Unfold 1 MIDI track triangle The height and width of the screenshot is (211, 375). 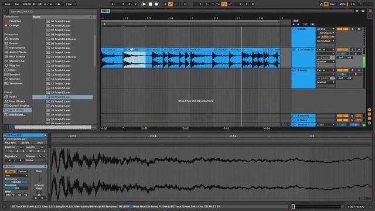tap(294, 29)
